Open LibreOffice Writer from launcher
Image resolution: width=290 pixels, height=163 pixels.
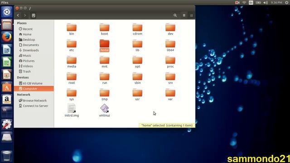coord(7,49)
